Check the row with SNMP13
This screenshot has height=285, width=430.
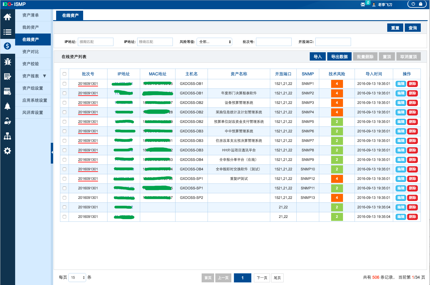tap(64, 198)
